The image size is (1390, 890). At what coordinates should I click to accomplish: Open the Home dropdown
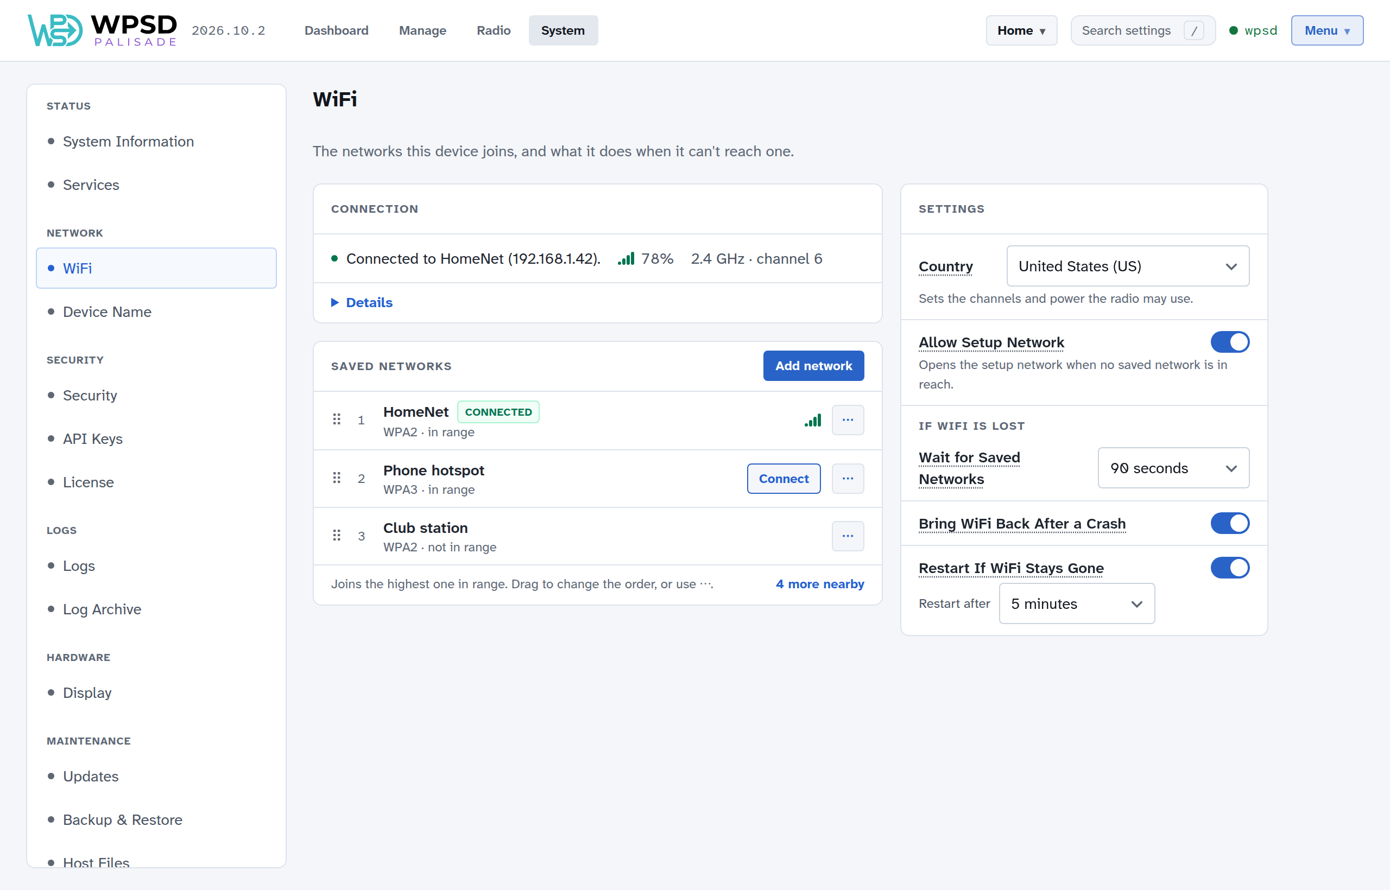pos(1021,30)
